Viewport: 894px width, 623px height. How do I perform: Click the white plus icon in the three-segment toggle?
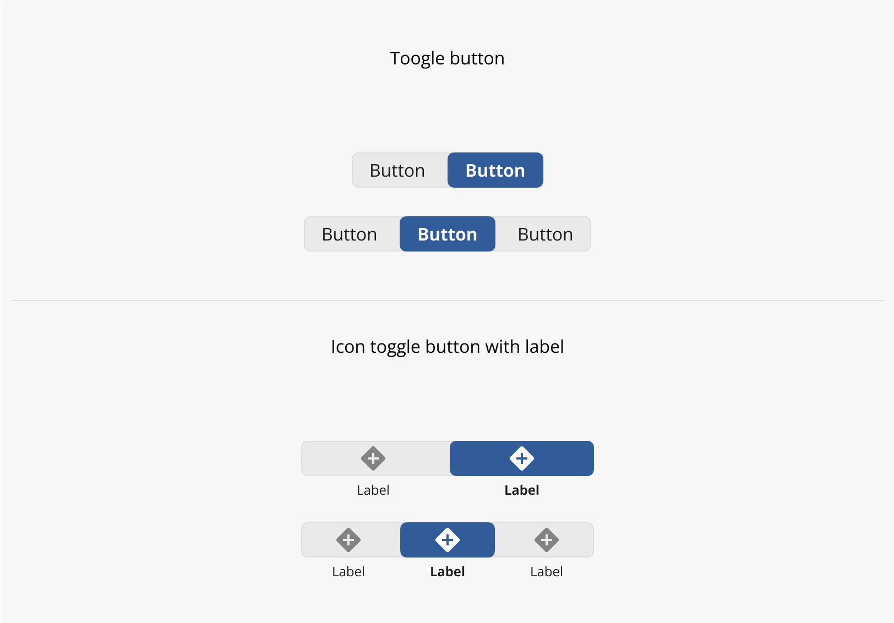pos(448,540)
